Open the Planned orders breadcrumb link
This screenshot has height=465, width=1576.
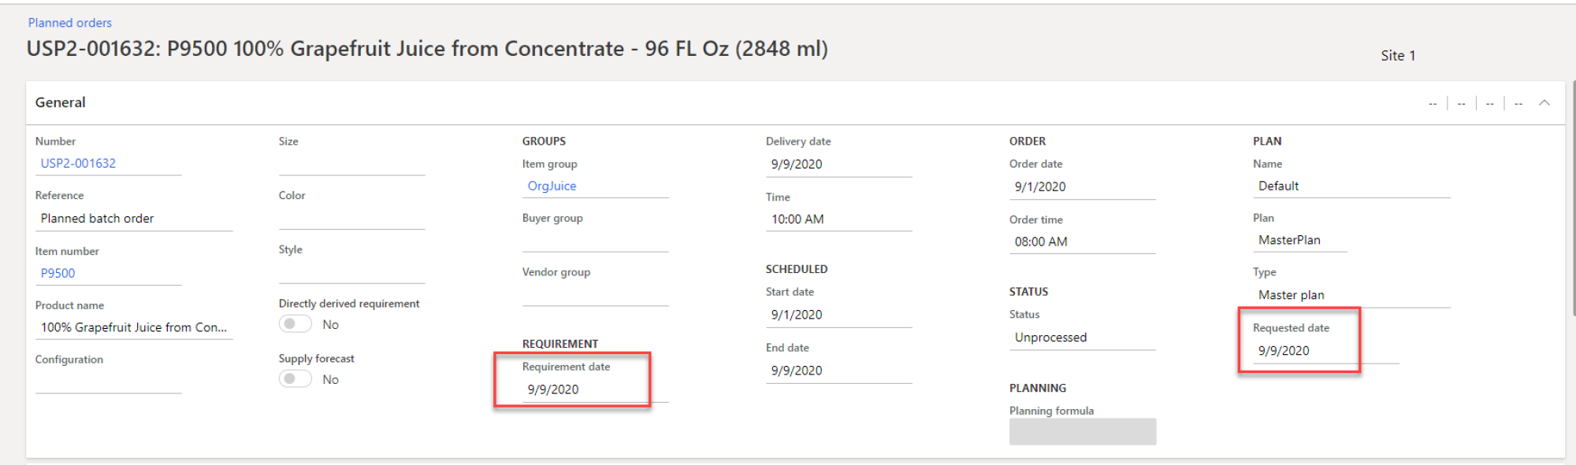(x=70, y=23)
